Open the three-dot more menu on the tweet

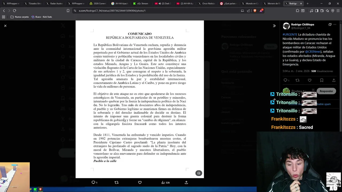[335, 25]
